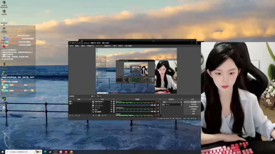275x154 pixels.
Task: Click the Exit (退出) button in Controls
Action: click(192, 114)
